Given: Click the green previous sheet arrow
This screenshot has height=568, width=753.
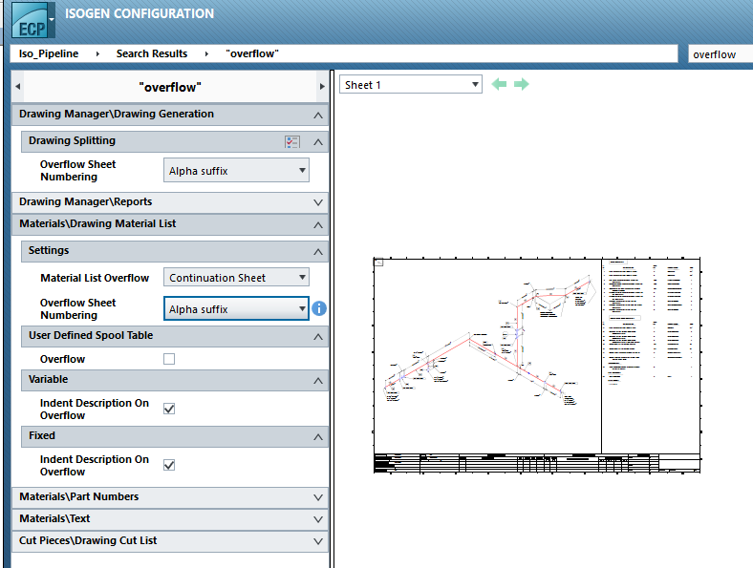Looking at the screenshot, I should pos(500,84).
